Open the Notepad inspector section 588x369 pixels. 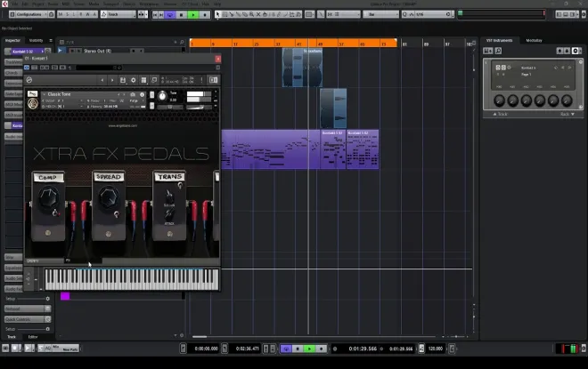tap(28, 309)
